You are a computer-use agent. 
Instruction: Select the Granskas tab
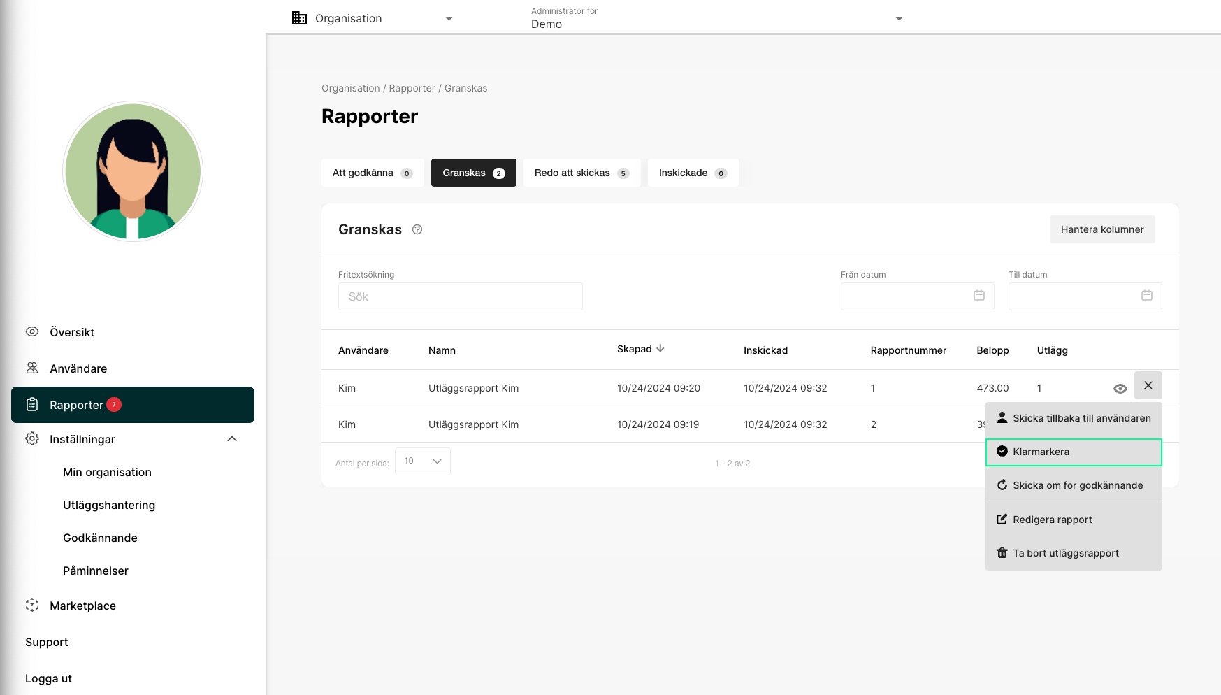474,173
